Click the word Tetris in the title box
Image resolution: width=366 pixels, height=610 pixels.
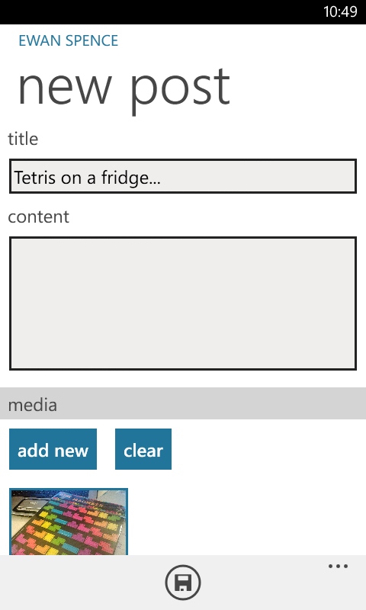pos(34,178)
